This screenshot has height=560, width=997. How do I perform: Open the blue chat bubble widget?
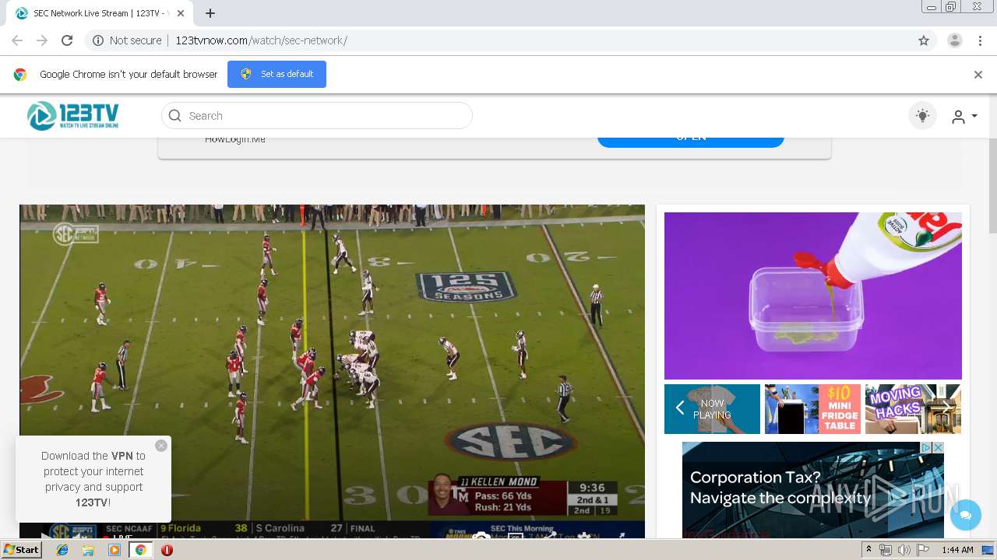(x=966, y=515)
